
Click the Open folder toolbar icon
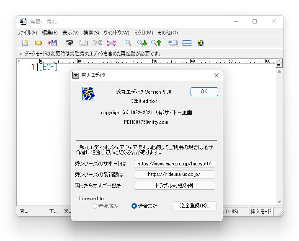(x=39, y=43)
